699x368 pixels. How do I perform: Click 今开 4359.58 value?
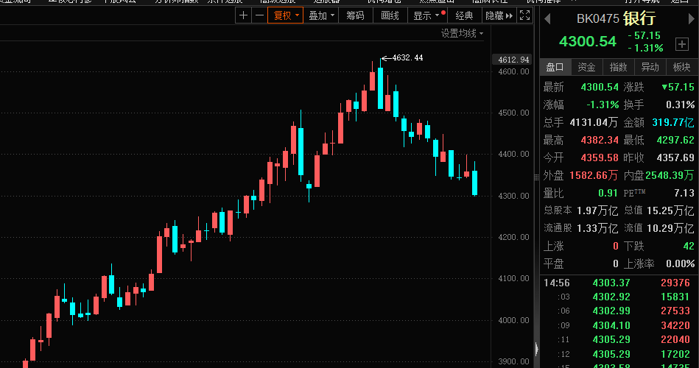(600, 158)
